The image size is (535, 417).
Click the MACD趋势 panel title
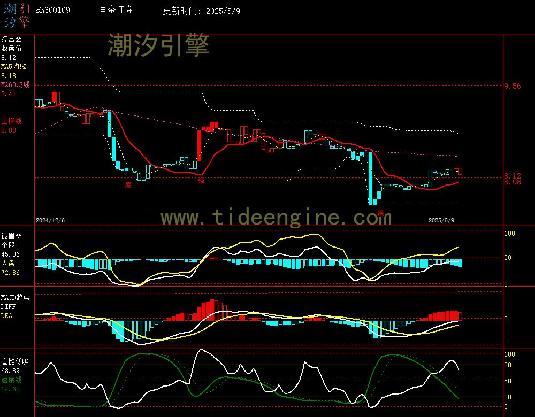coord(16,297)
